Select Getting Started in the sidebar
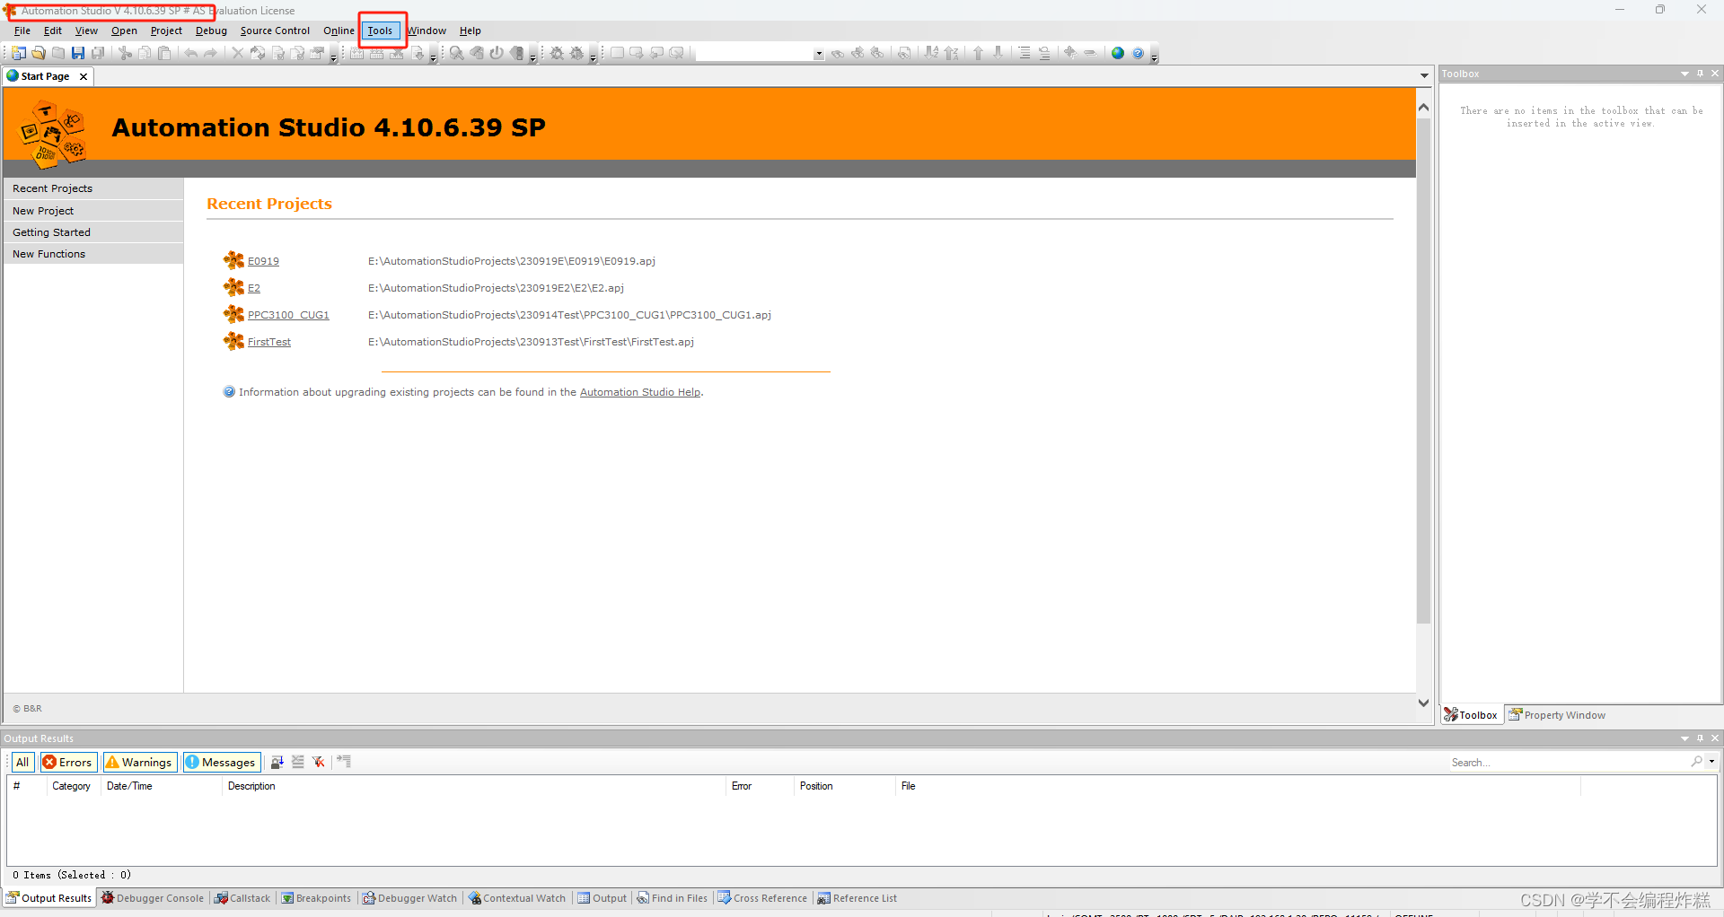The height and width of the screenshot is (917, 1724). [93, 232]
